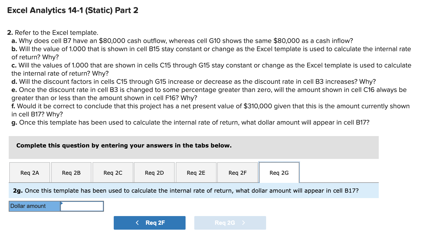The width and height of the screenshot is (431, 240).
Task: Click the right chevron on Req 2G button
Action: 243,223
